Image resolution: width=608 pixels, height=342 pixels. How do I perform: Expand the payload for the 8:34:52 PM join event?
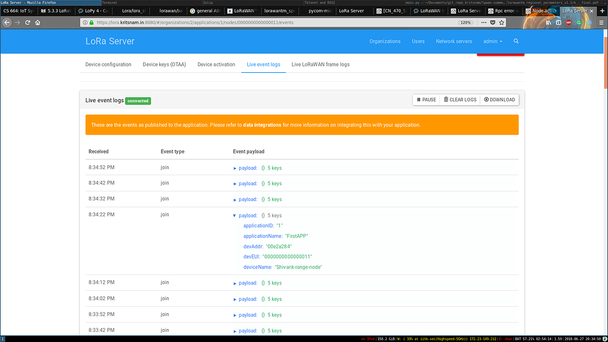tap(234, 167)
